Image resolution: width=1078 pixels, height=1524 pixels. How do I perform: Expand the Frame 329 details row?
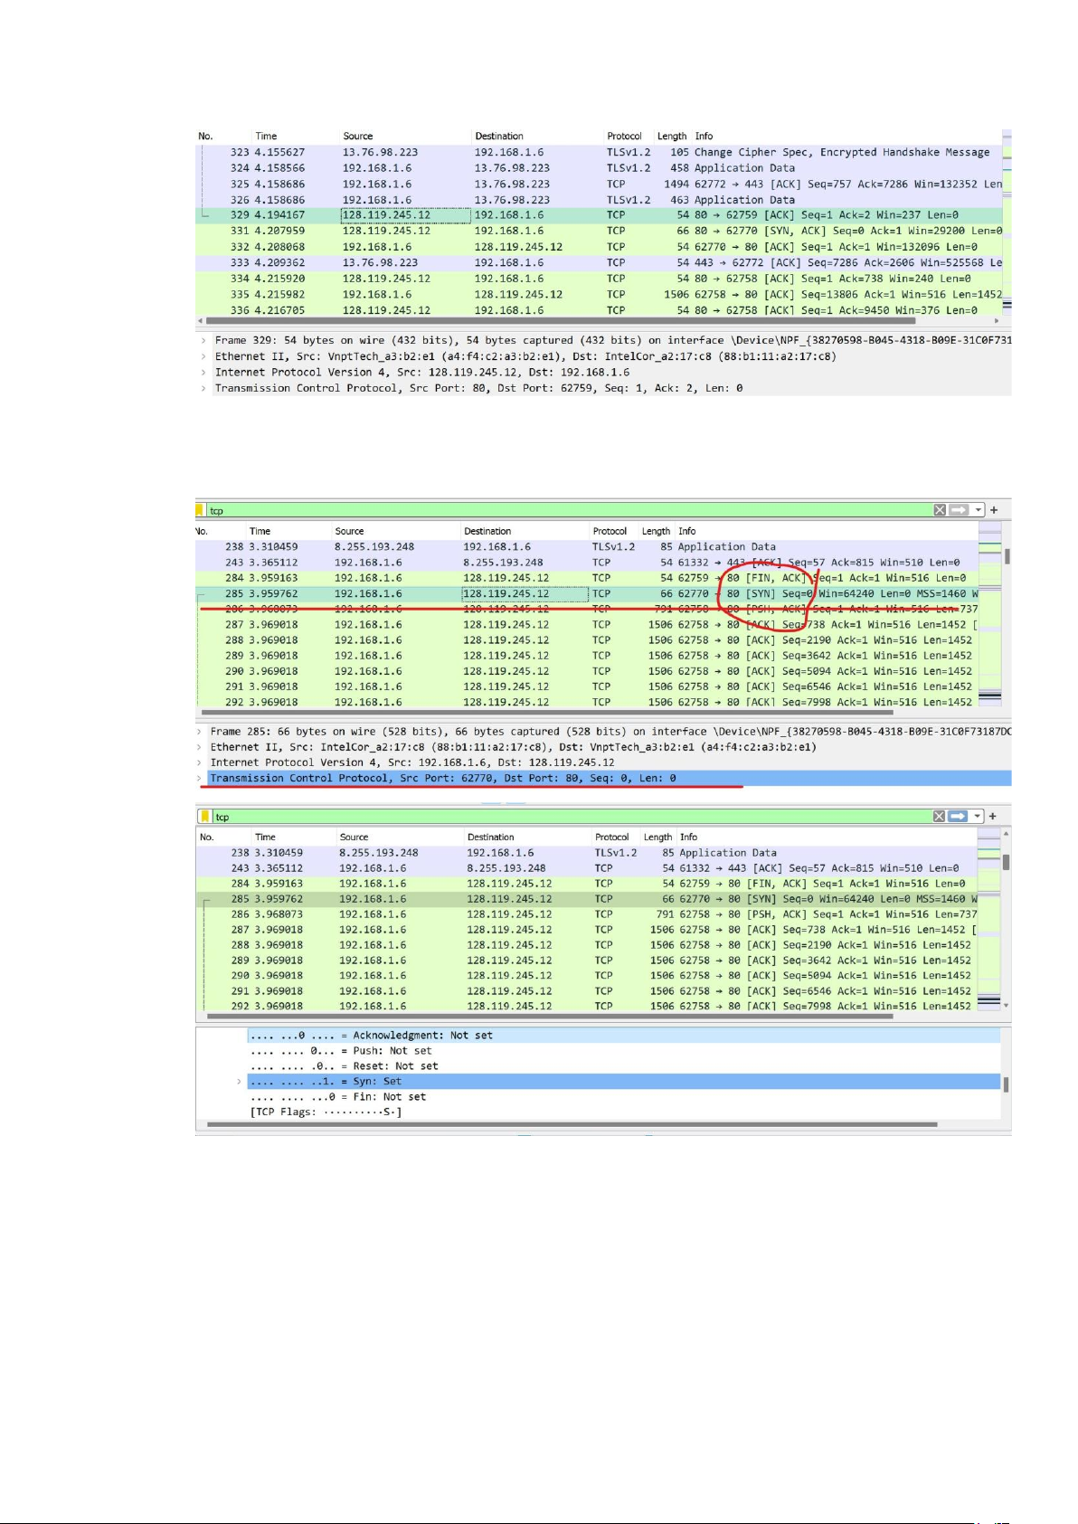pos(203,341)
